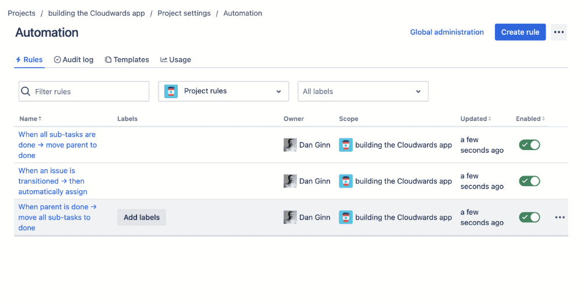581x307 pixels.
Task: Click Dan Ginn's avatar in the first rule row
Action: [290, 145]
